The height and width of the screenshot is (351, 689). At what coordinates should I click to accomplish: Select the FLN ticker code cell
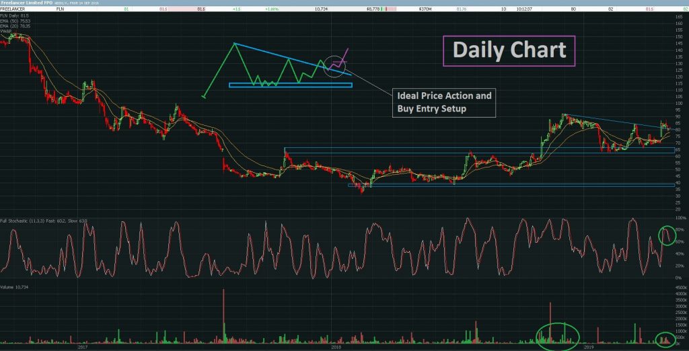pos(60,9)
